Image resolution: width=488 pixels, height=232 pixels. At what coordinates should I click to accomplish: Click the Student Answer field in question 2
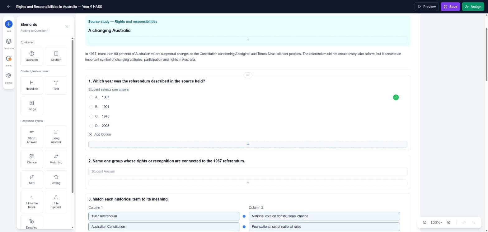coord(248,172)
